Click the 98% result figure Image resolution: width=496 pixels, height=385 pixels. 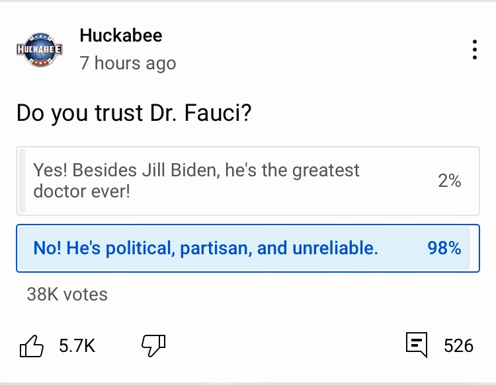(444, 248)
